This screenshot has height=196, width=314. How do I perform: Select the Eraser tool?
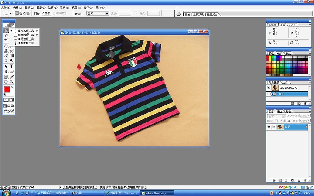coord(6,56)
